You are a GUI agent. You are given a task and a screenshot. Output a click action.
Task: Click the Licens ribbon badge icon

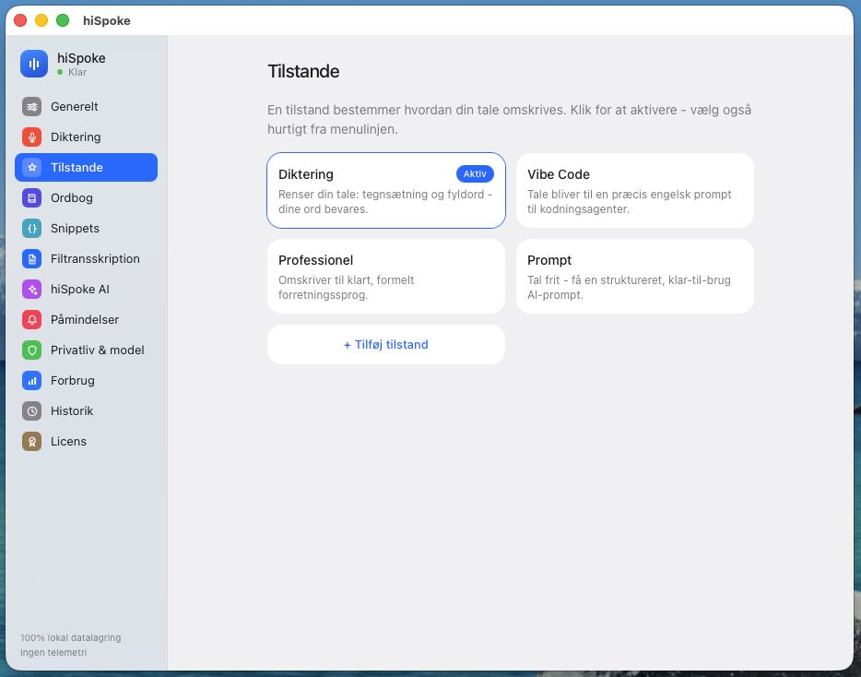click(x=32, y=441)
